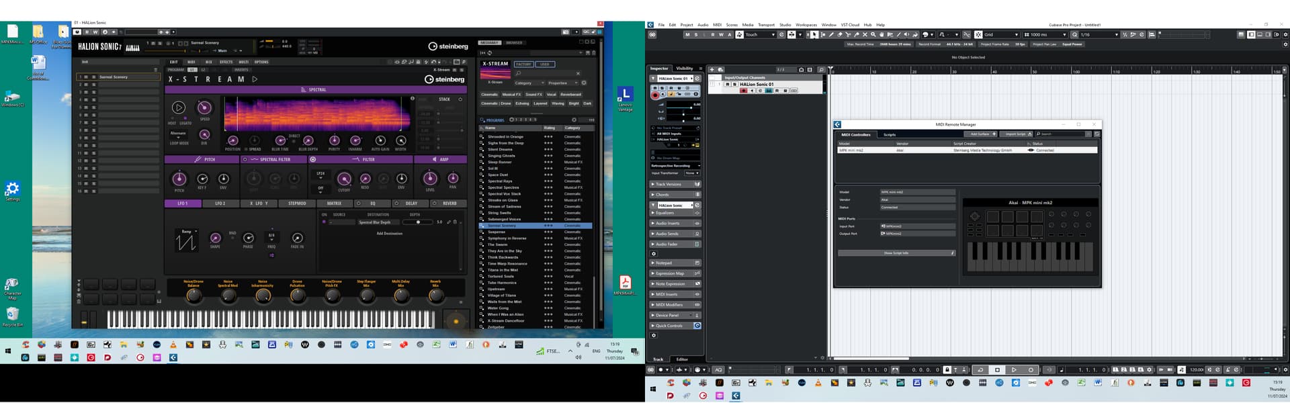Open the Cubase File menu

pyautogui.click(x=661, y=25)
